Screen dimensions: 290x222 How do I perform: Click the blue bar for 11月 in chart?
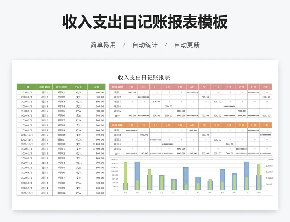[x=247, y=176]
